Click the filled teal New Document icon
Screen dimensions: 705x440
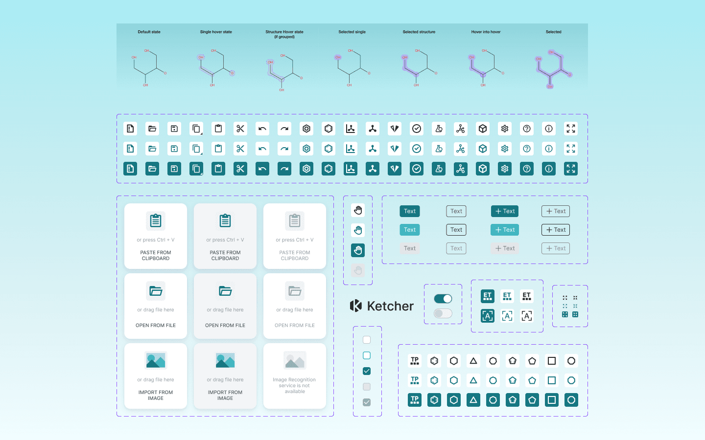[130, 169]
